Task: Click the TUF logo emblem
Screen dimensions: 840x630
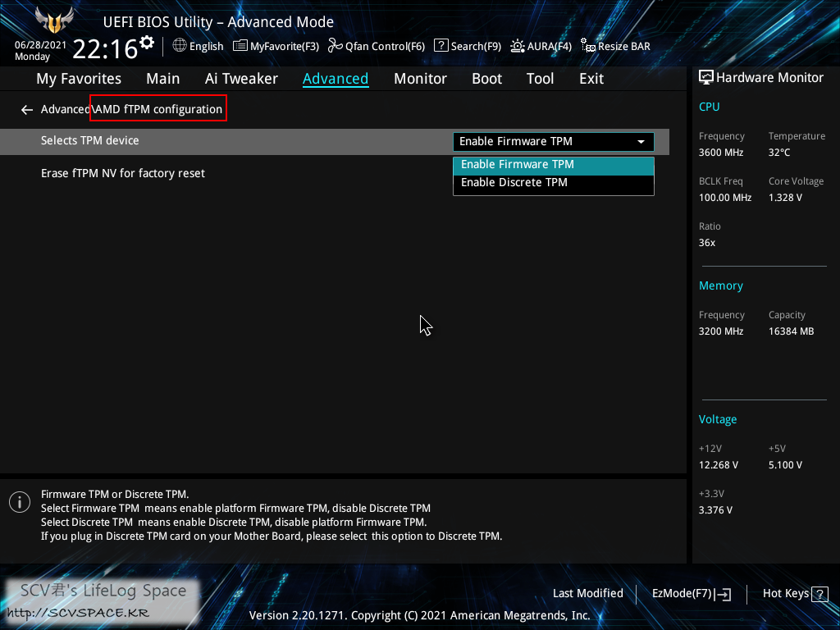Action: pyautogui.click(x=54, y=20)
